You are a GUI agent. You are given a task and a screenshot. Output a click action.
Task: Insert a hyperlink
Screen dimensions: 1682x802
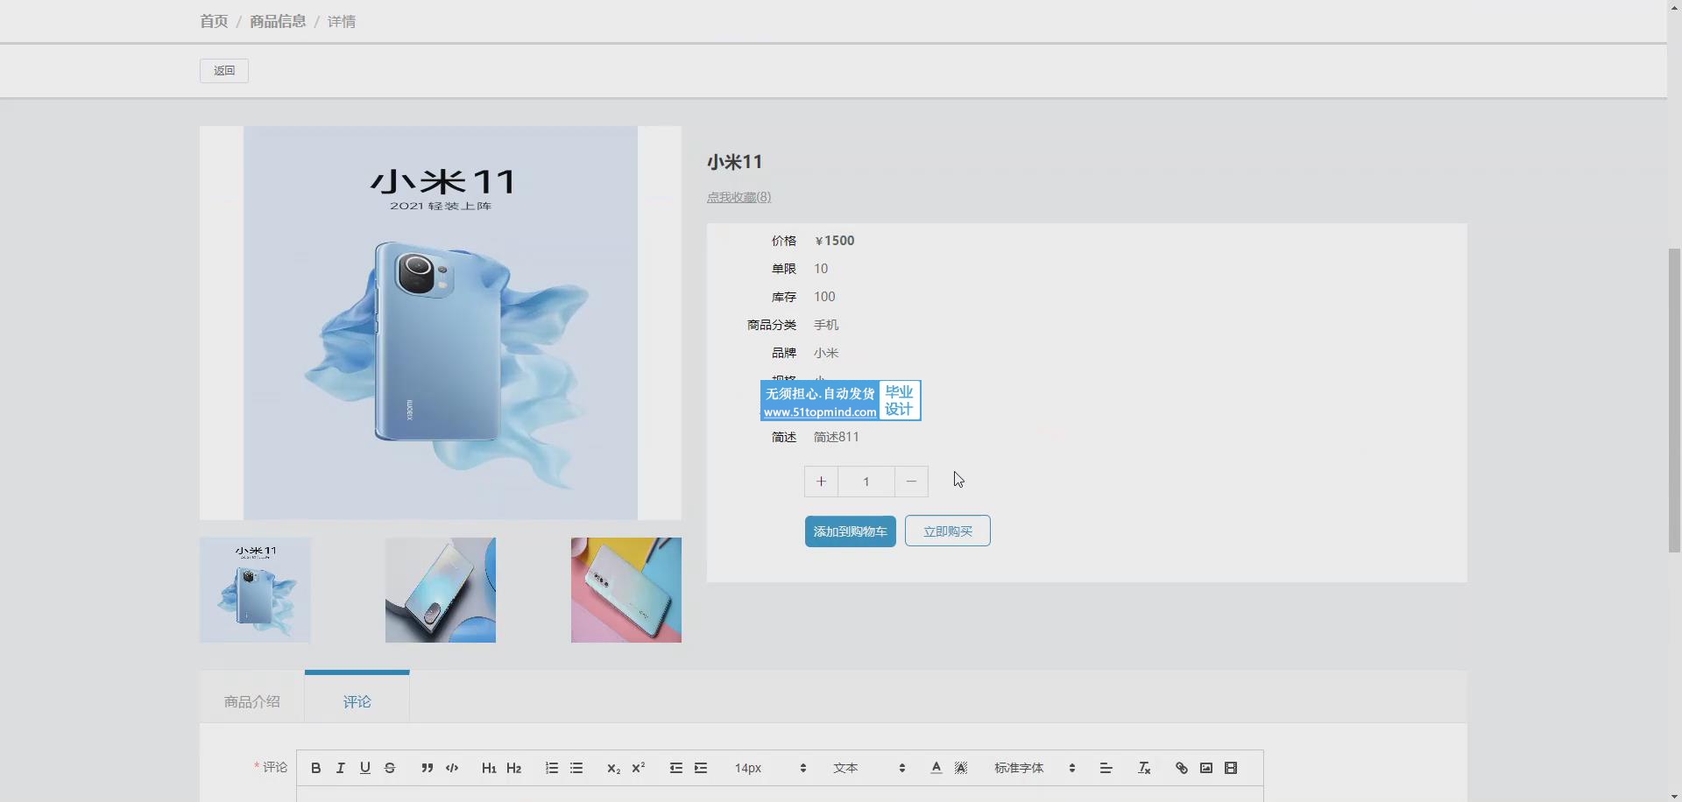(1182, 768)
